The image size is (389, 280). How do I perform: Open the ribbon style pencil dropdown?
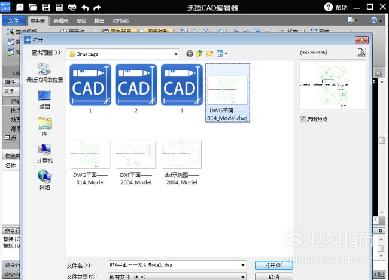[x=352, y=20]
